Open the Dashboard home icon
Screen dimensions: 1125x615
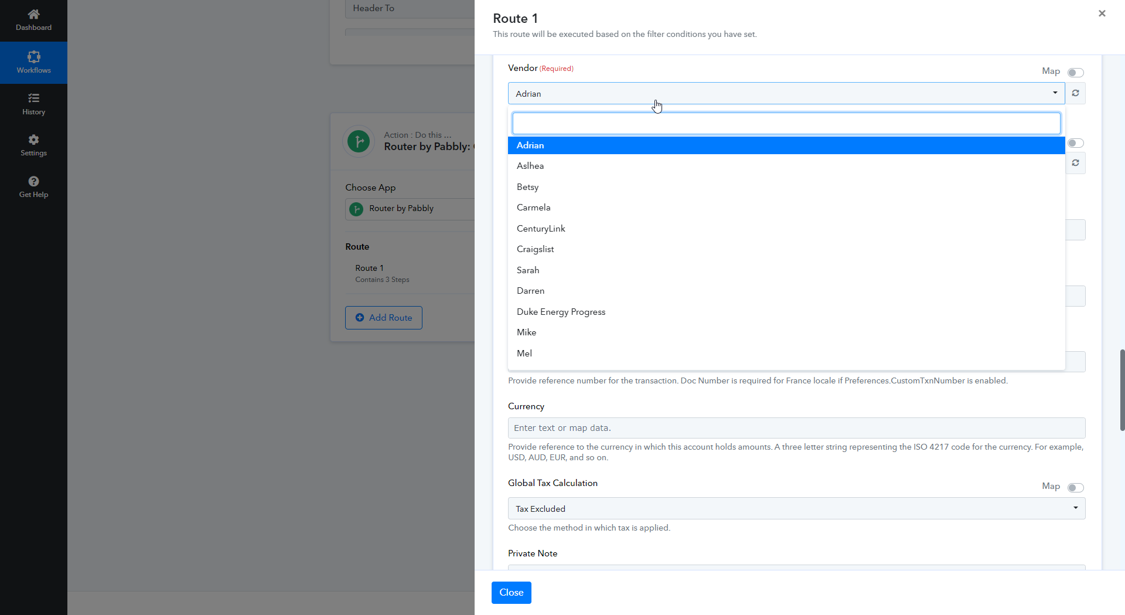(x=33, y=14)
